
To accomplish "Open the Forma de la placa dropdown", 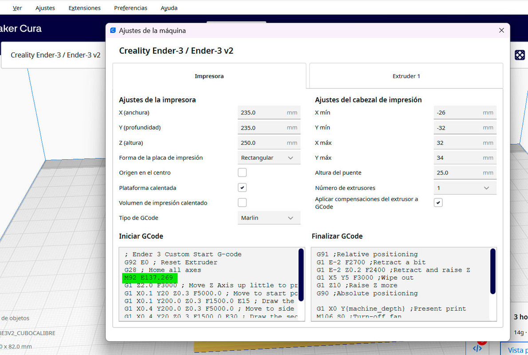I will (269, 158).
